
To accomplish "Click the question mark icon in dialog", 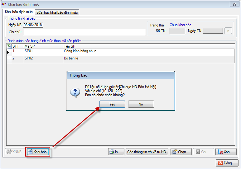I will [x=75, y=92].
